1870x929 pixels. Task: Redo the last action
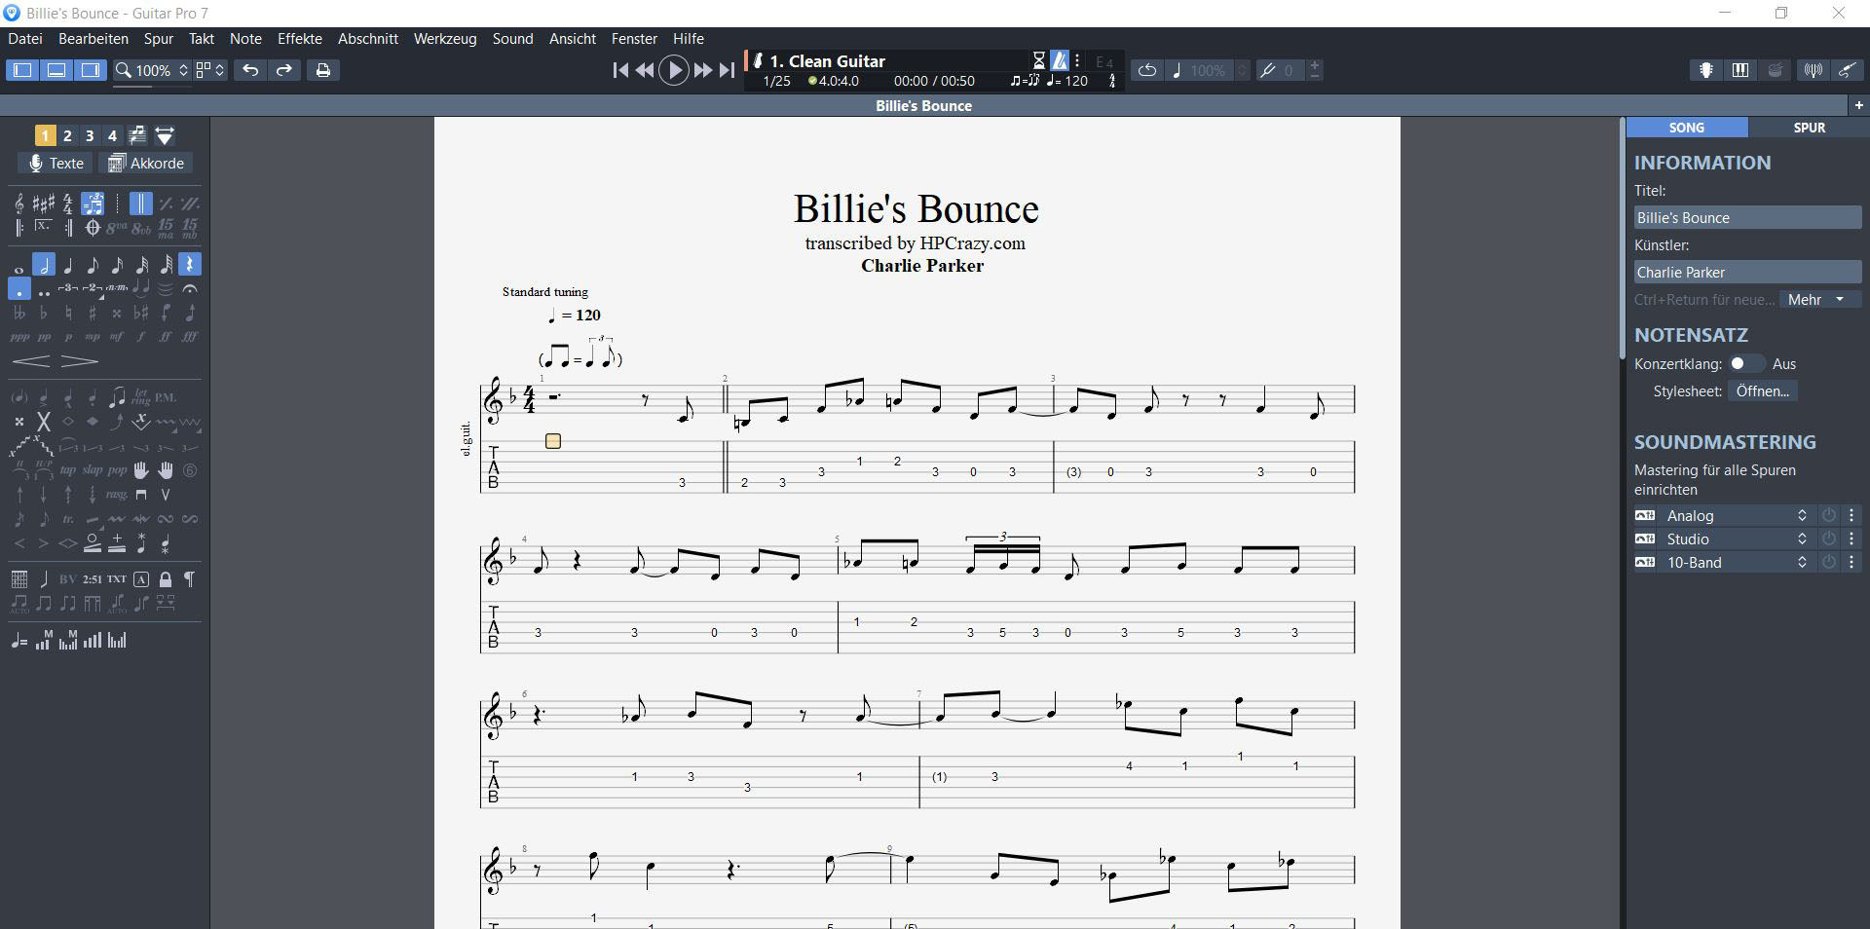(284, 70)
